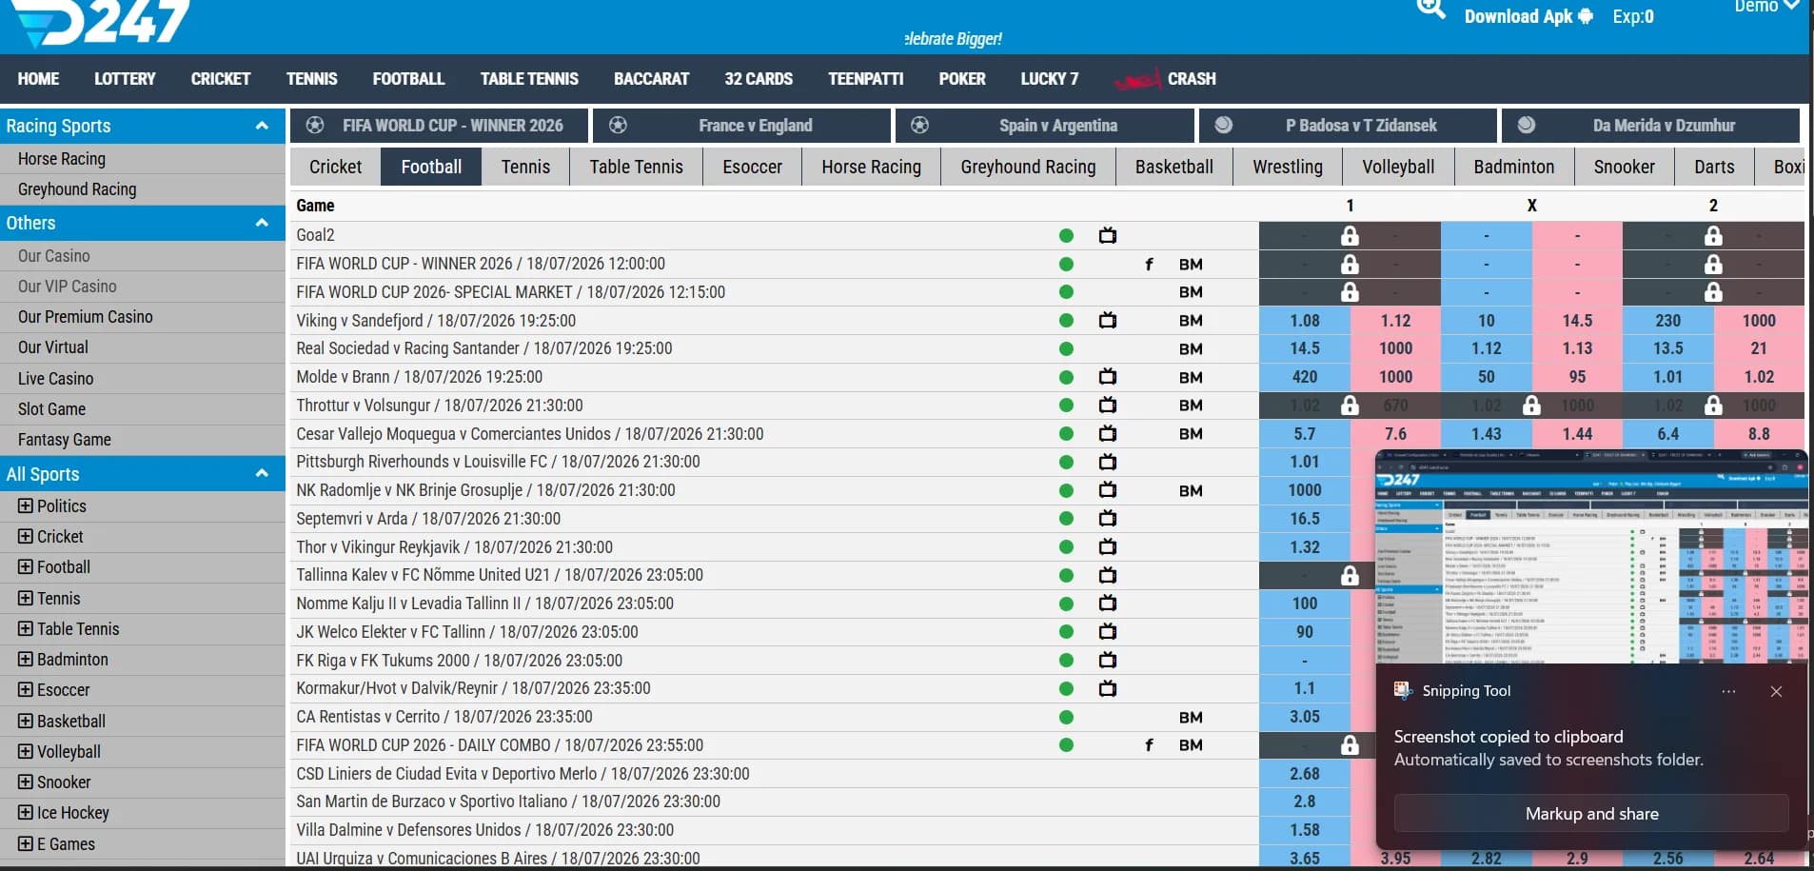The image size is (1814, 871).
Task: Open Slot Game in sidebar
Action: click(51, 409)
